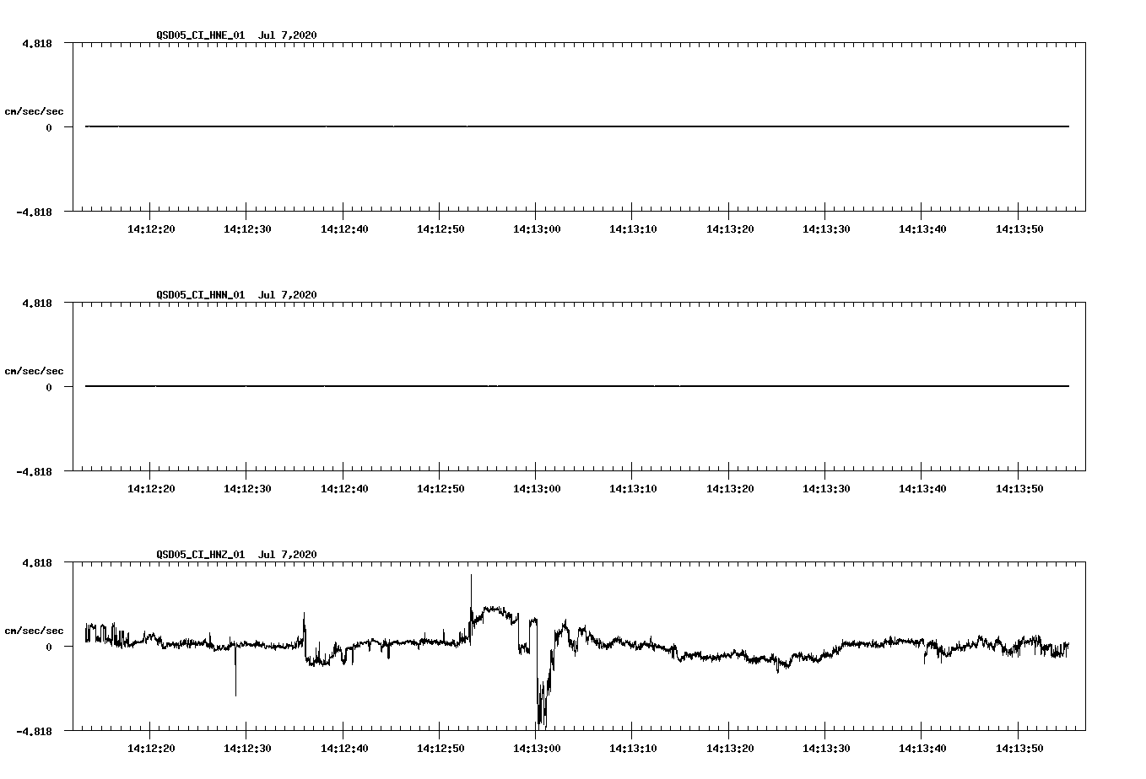Click the 14:13:50 time label under HNZ plot

coord(1019,749)
